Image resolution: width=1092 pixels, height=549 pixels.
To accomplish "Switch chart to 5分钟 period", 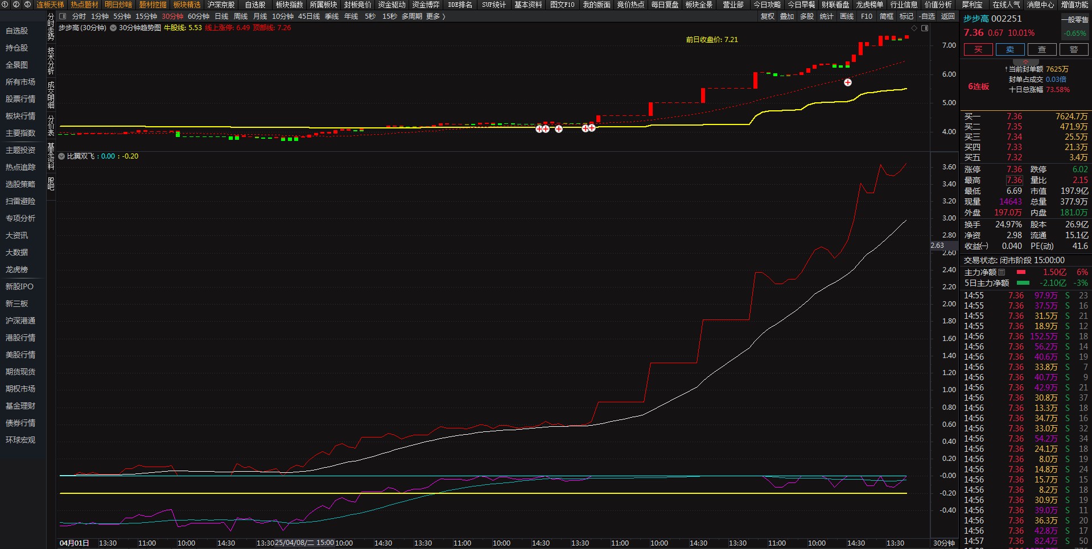I will click(x=122, y=16).
